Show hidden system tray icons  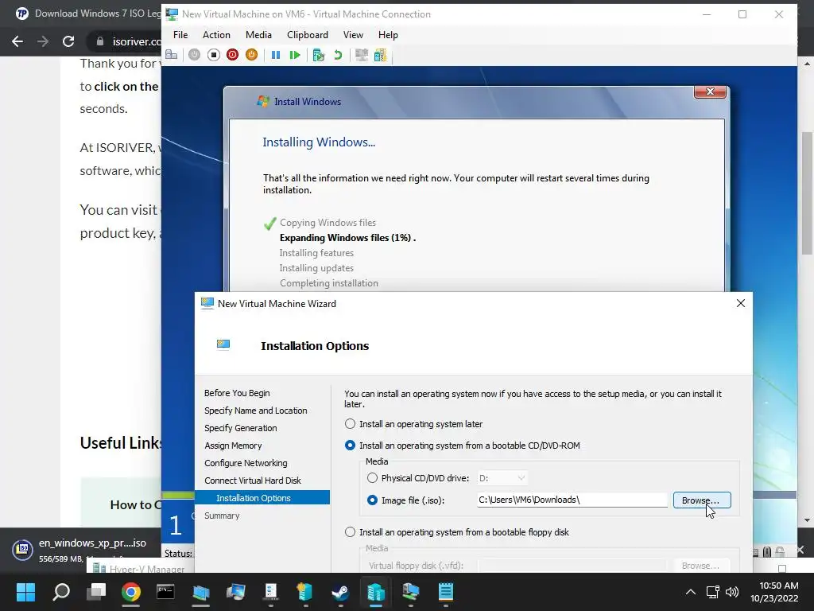click(x=691, y=592)
